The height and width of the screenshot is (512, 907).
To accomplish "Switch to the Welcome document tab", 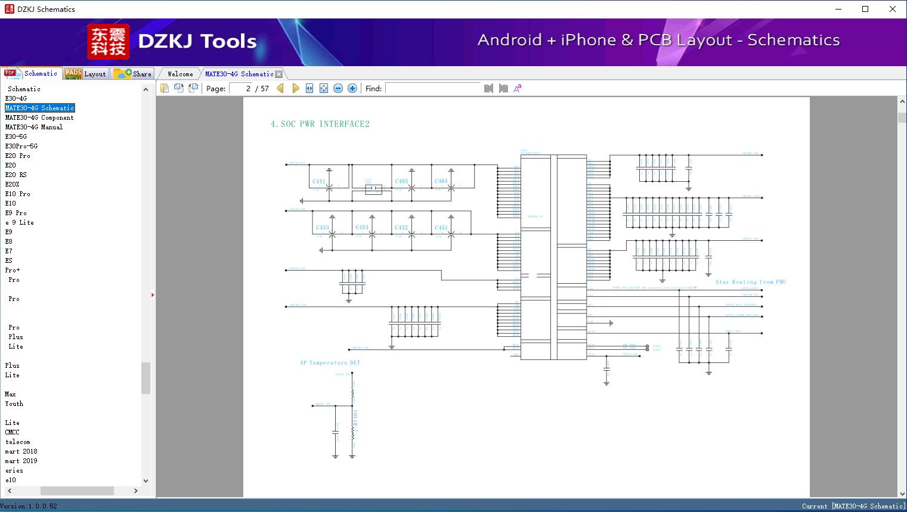I will (x=180, y=74).
